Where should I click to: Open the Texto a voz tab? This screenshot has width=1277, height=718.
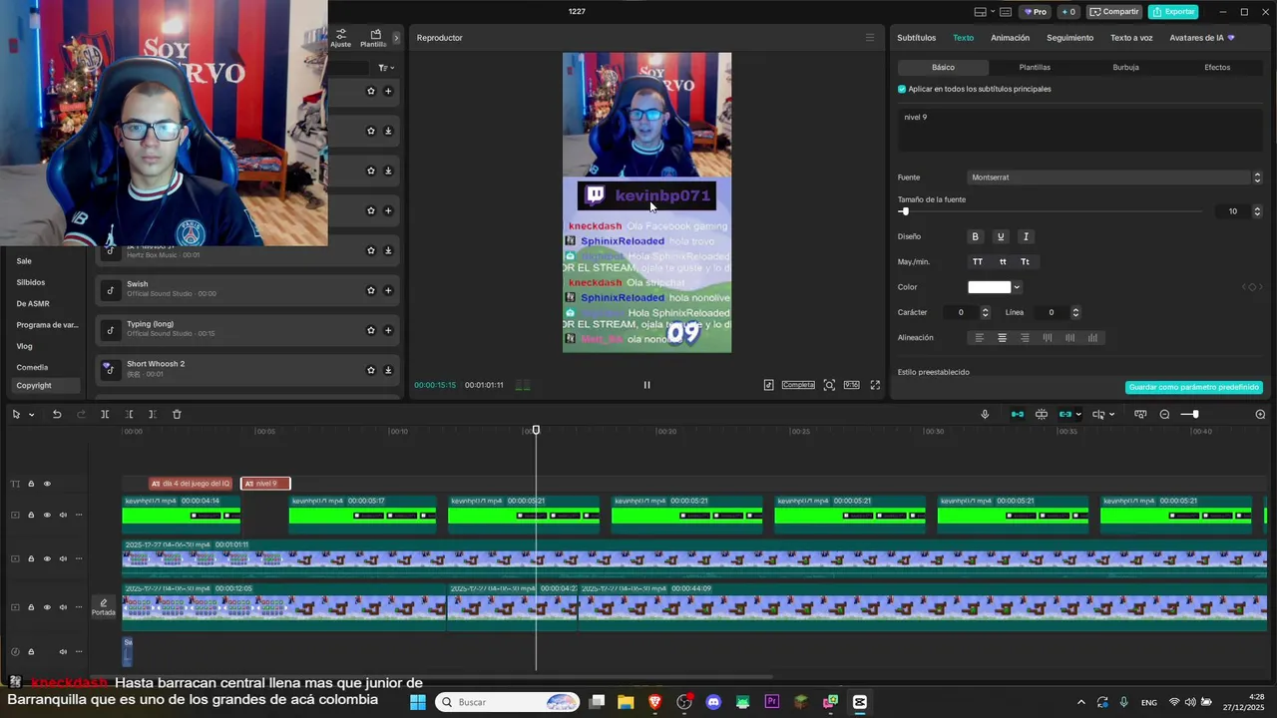click(1131, 38)
